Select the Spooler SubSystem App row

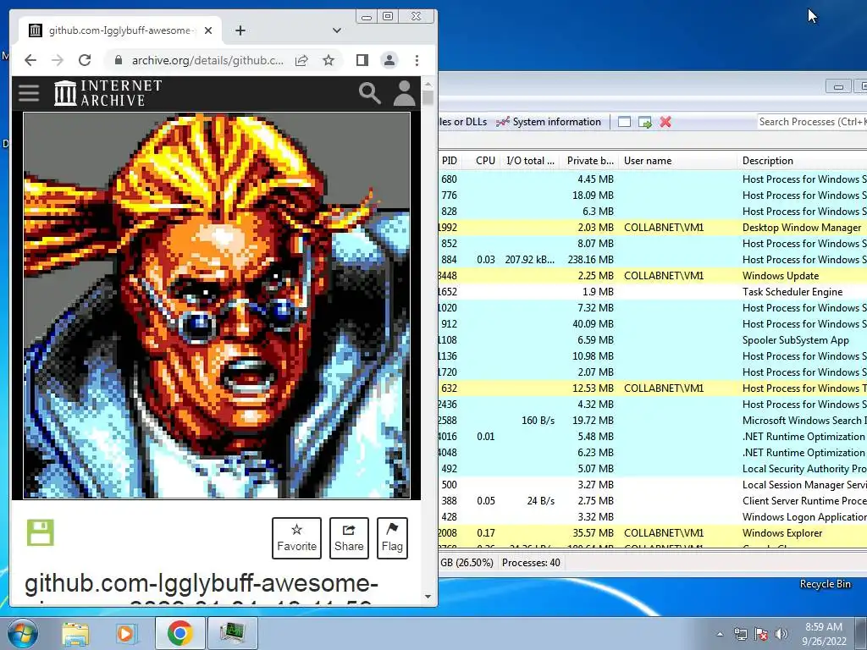[x=653, y=340]
